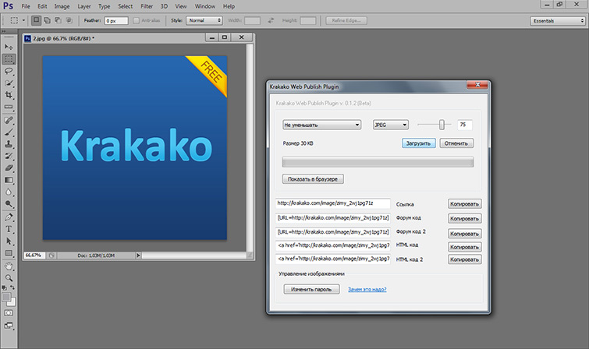This screenshot has width=589, height=349.
Task: Copy the Форум код 2 value
Action: pyautogui.click(x=465, y=234)
